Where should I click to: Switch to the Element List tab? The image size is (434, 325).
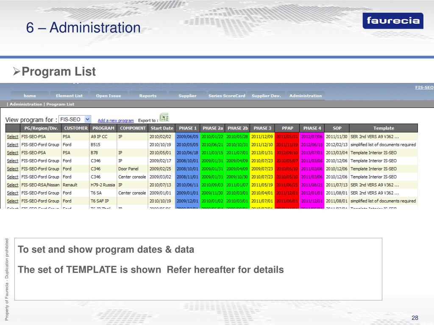[x=69, y=96]
